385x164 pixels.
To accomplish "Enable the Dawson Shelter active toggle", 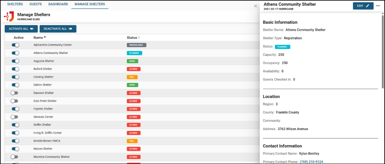I will pyautogui.click(x=15, y=93).
